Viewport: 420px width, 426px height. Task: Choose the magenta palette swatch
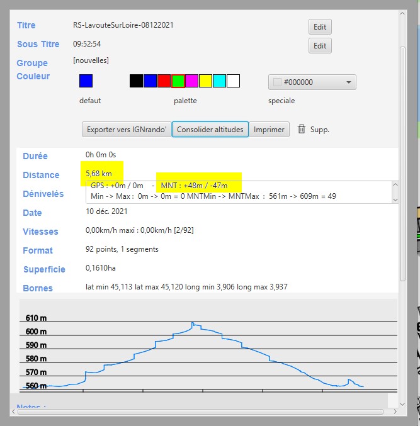191,81
